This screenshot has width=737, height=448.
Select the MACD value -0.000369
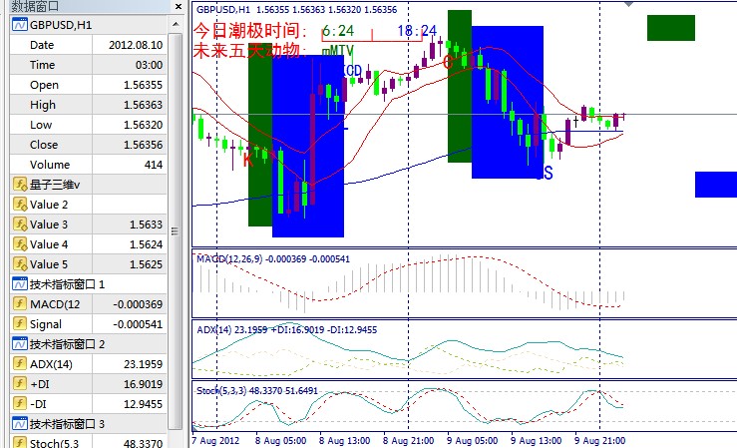(x=138, y=304)
